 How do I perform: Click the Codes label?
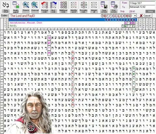[x=4, y=16]
